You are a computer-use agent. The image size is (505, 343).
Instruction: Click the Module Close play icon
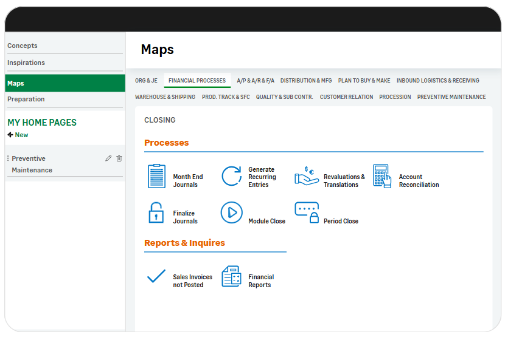(231, 213)
